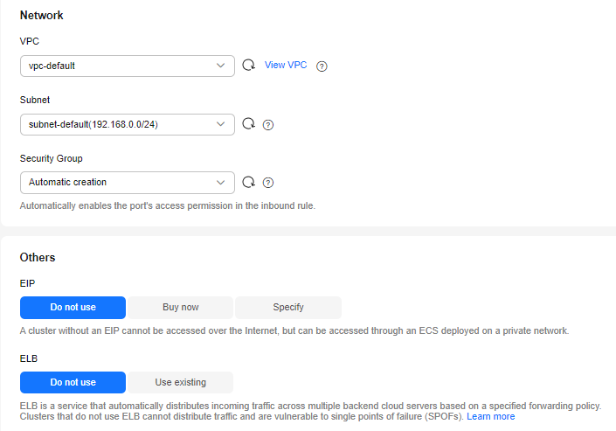Choose Use existing for ELB
This screenshot has width=616, height=431.
pos(181,382)
